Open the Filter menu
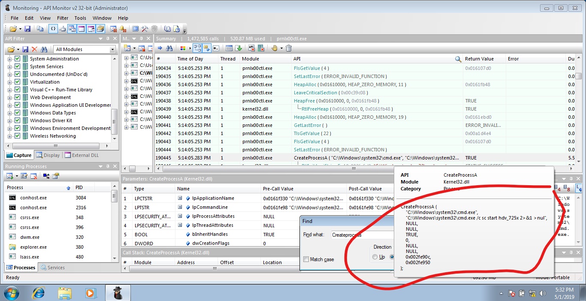This screenshot has width=586, height=301. [x=62, y=18]
